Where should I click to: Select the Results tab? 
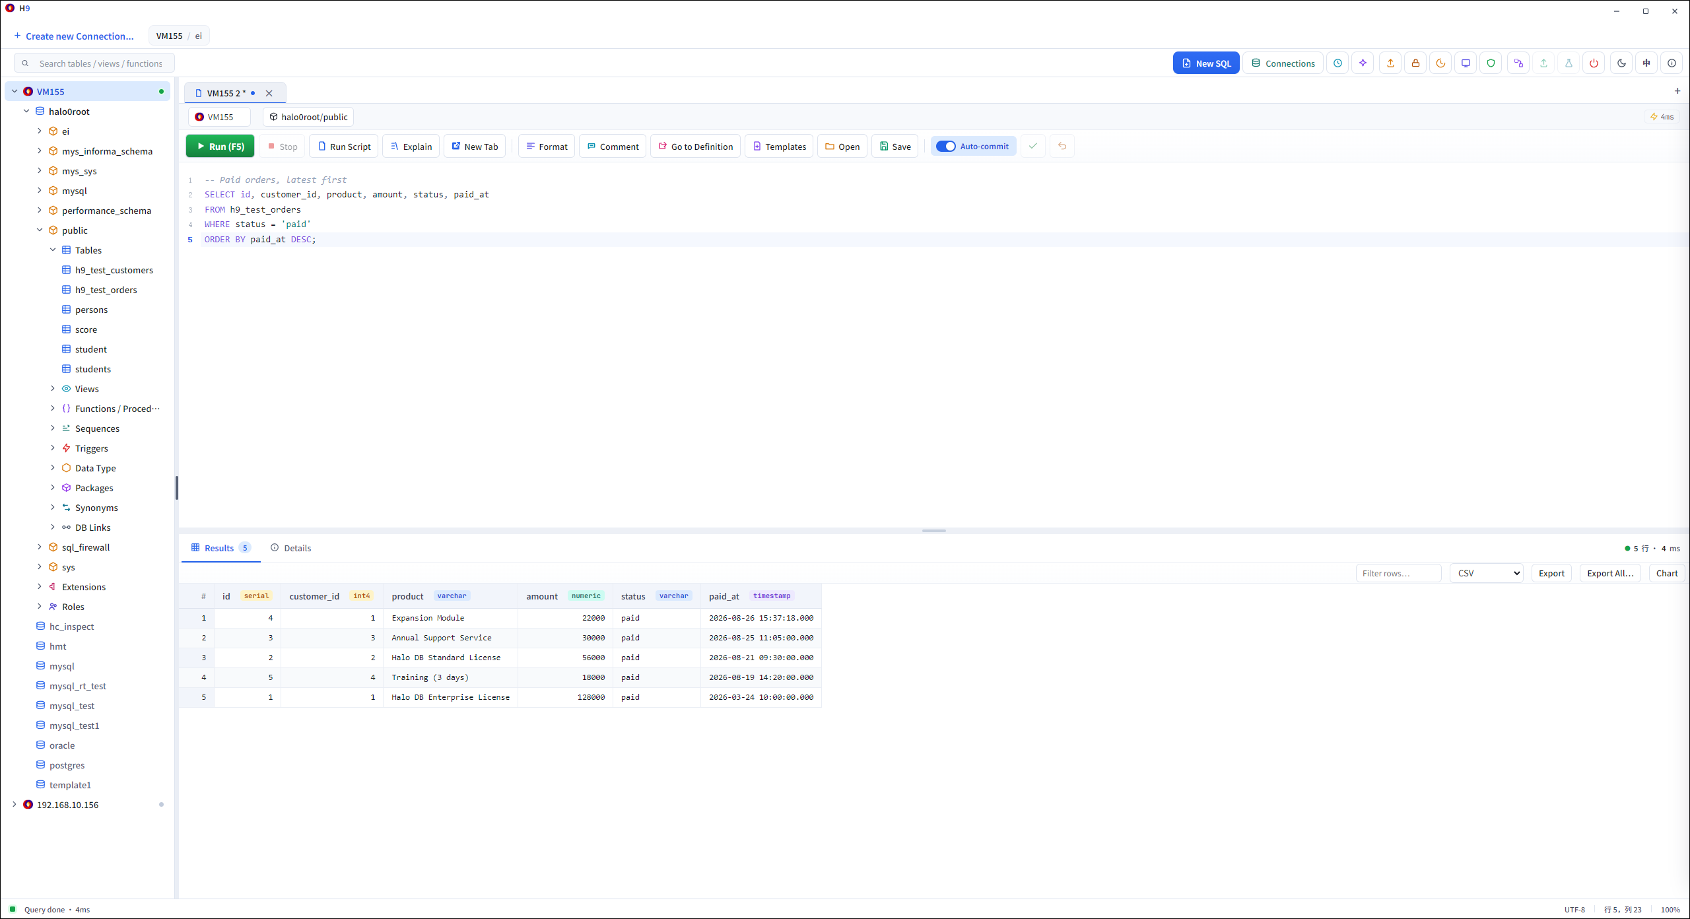[220, 548]
